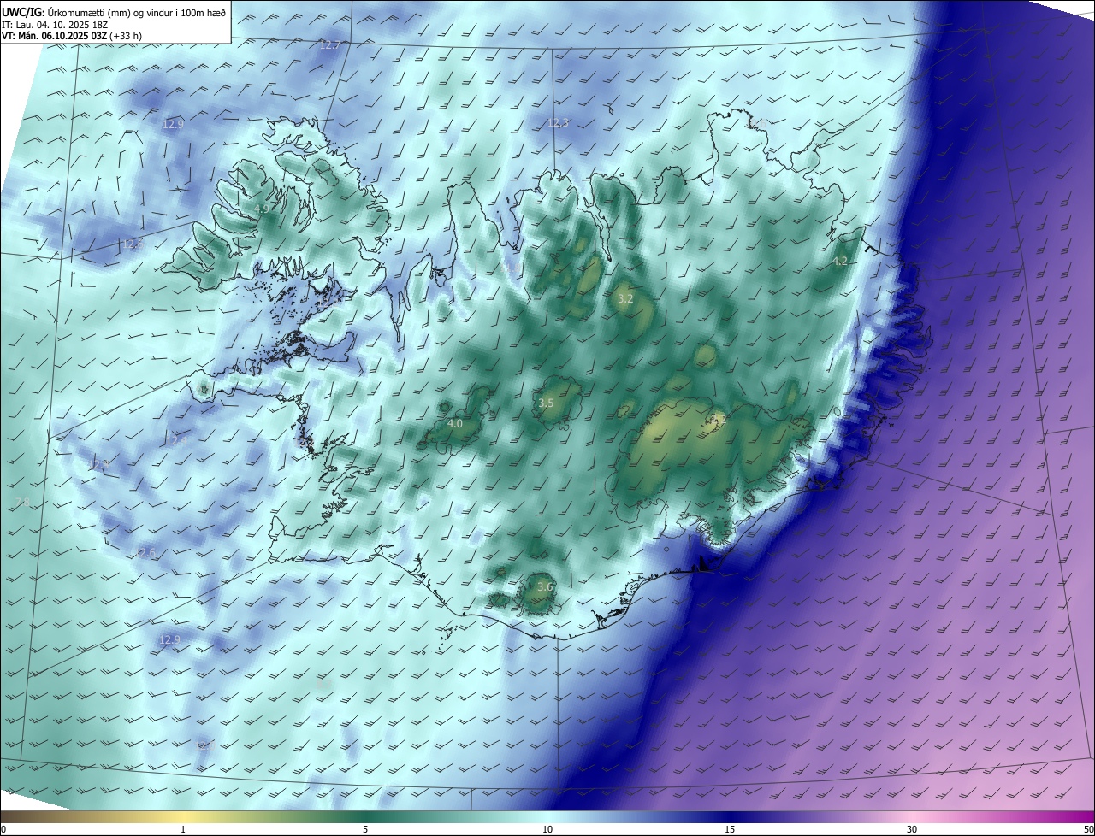Click the '10' tick on the colour scale
1095x836 pixels.
coord(547,829)
